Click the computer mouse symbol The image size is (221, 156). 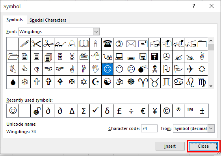click(x=96, y=57)
